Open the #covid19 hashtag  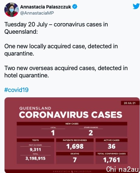16,90
